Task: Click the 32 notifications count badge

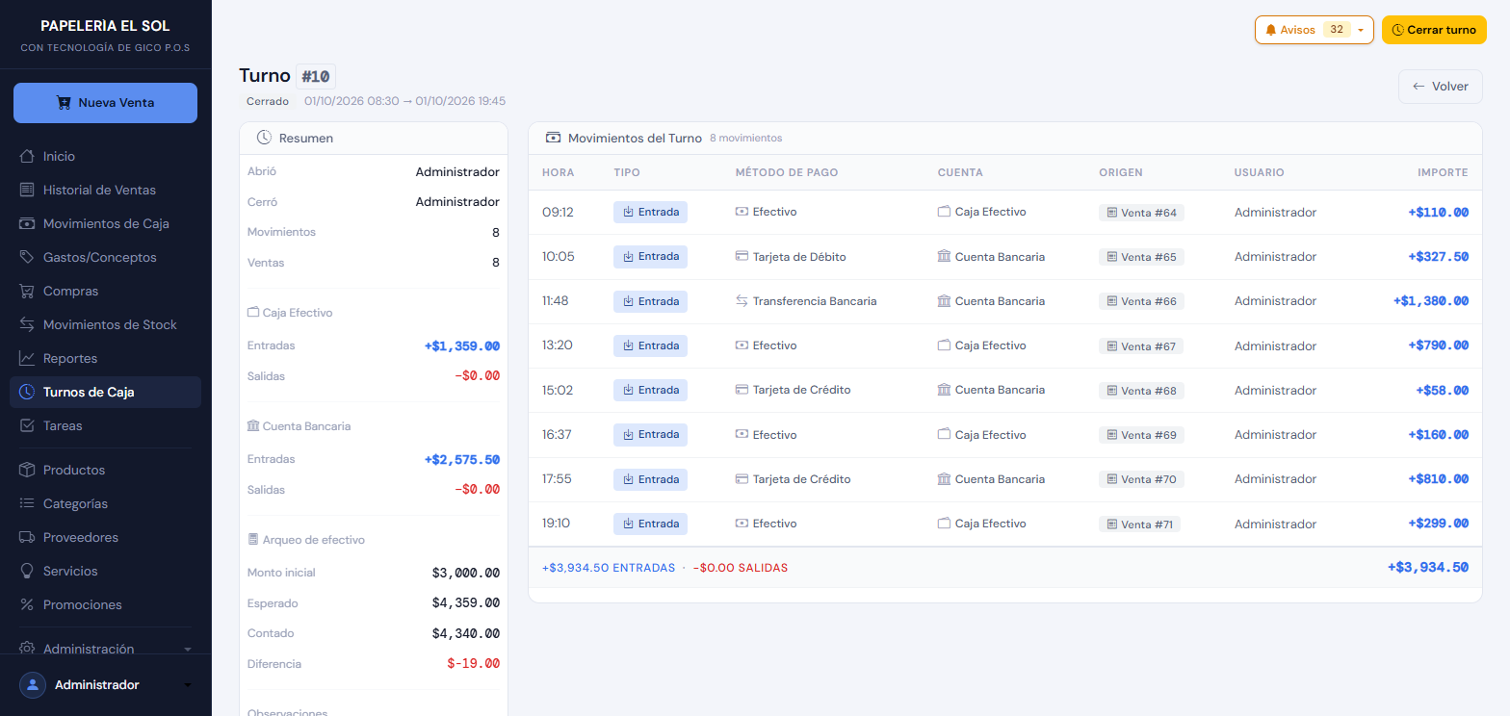Action: pyautogui.click(x=1336, y=30)
